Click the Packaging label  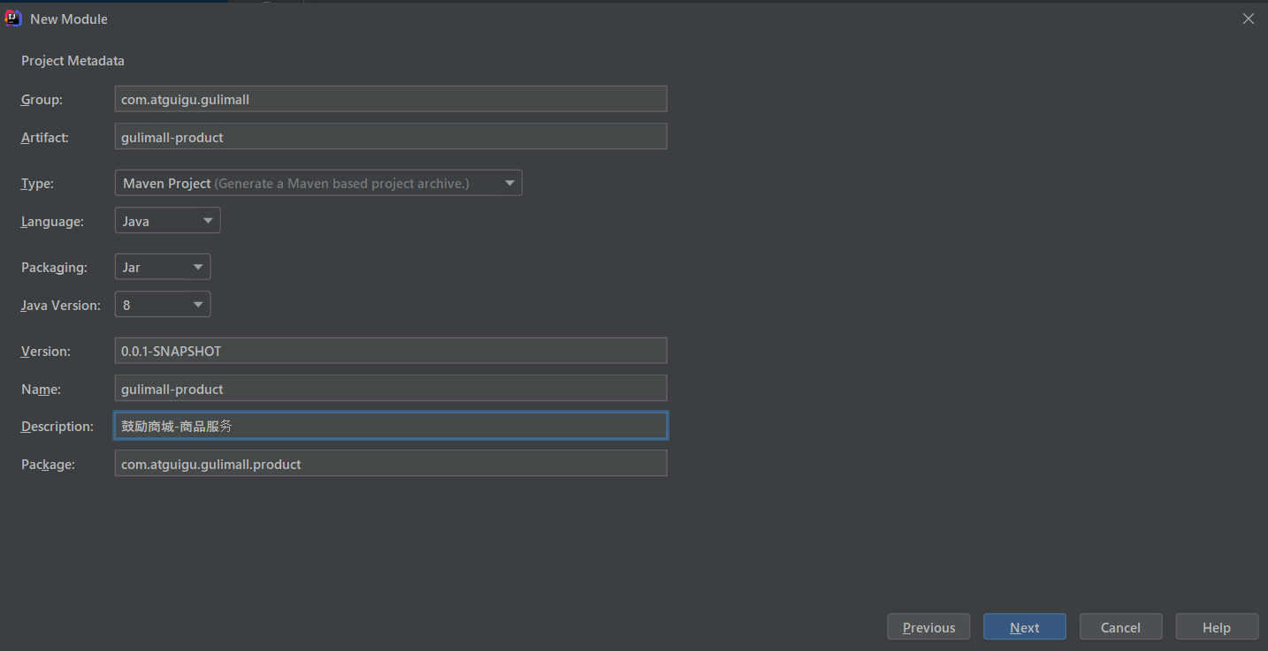pos(54,268)
